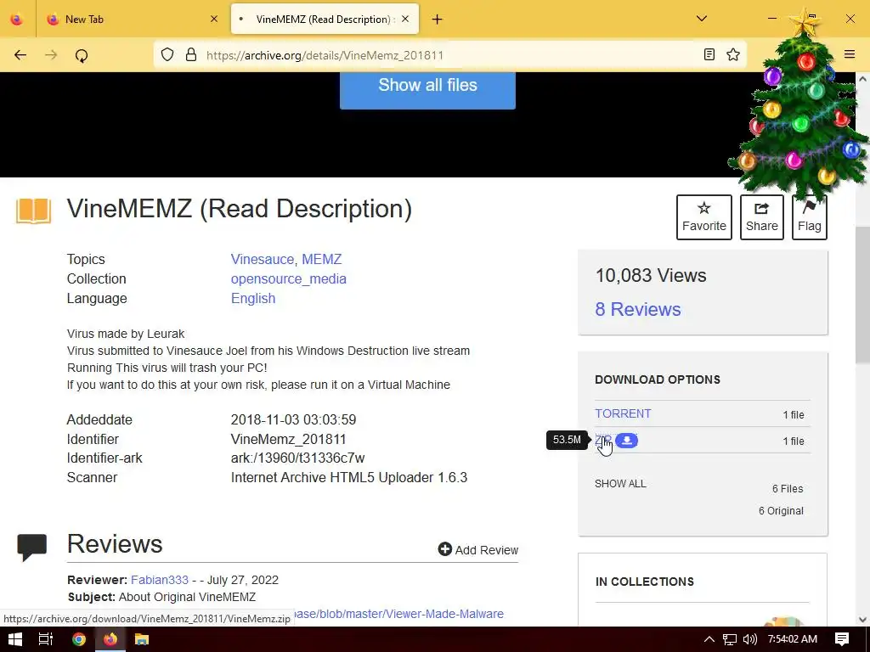Viewport: 870px width, 652px height.
Task: Select the VineMEMZ (Read Description) tab
Action: (325, 19)
